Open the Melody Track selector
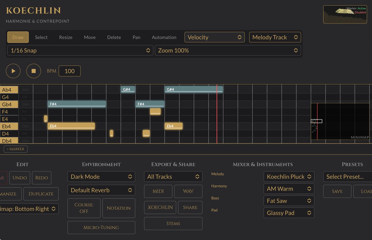This screenshot has height=240, width=372. point(275,37)
